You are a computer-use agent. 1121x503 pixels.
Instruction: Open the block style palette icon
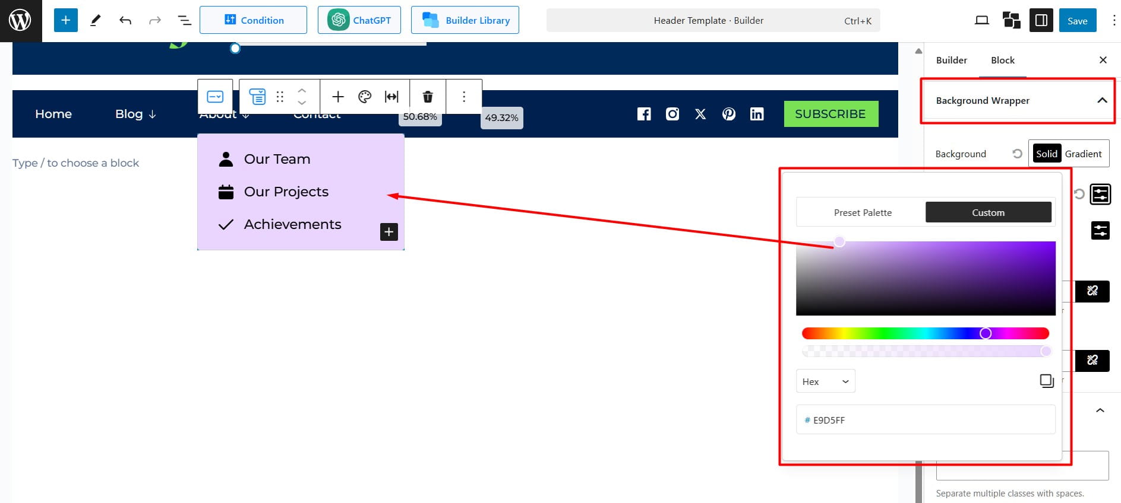(x=365, y=97)
